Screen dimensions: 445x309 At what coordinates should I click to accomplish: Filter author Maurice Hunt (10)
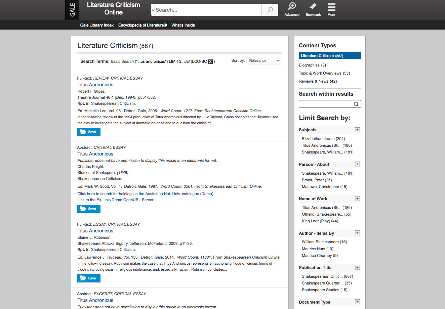[318, 249]
